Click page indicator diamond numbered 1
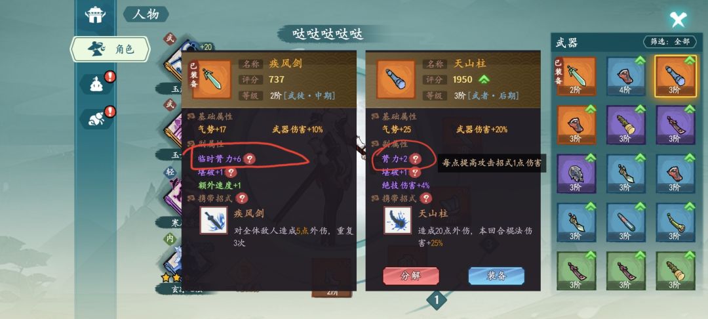 click(x=436, y=299)
